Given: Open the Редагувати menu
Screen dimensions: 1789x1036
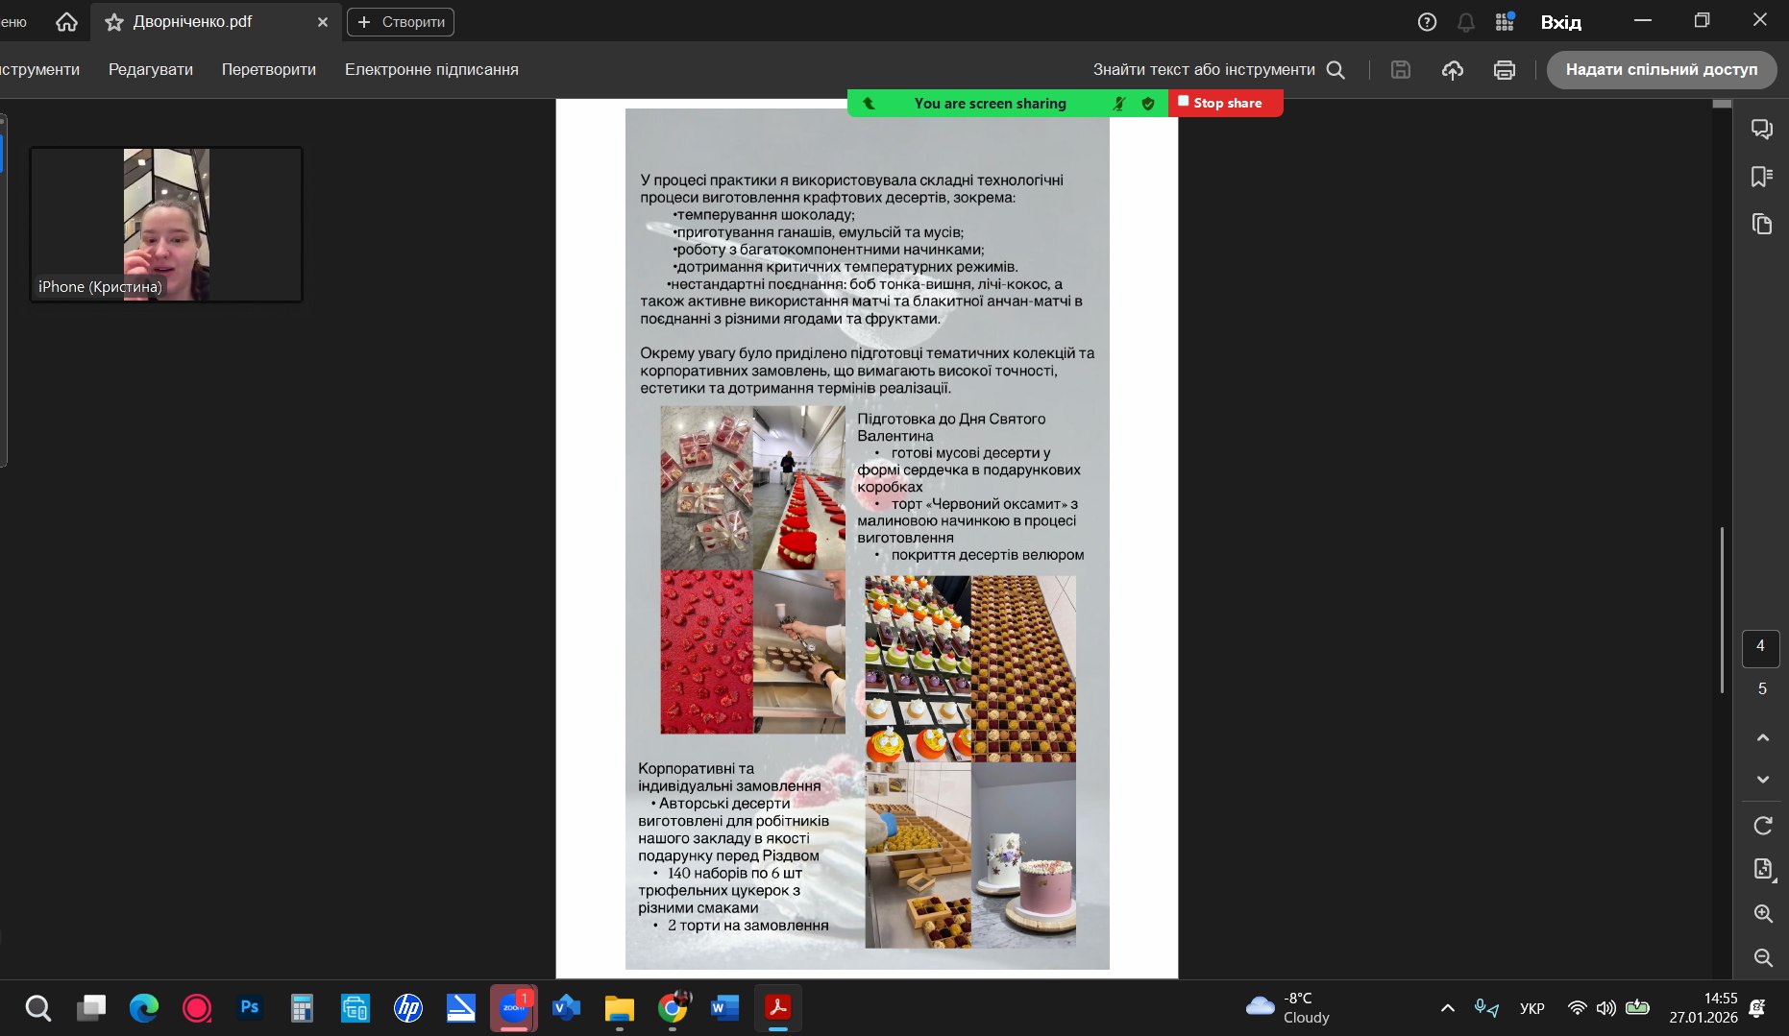Looking at the screenshot, I should [x=151, y=70].
